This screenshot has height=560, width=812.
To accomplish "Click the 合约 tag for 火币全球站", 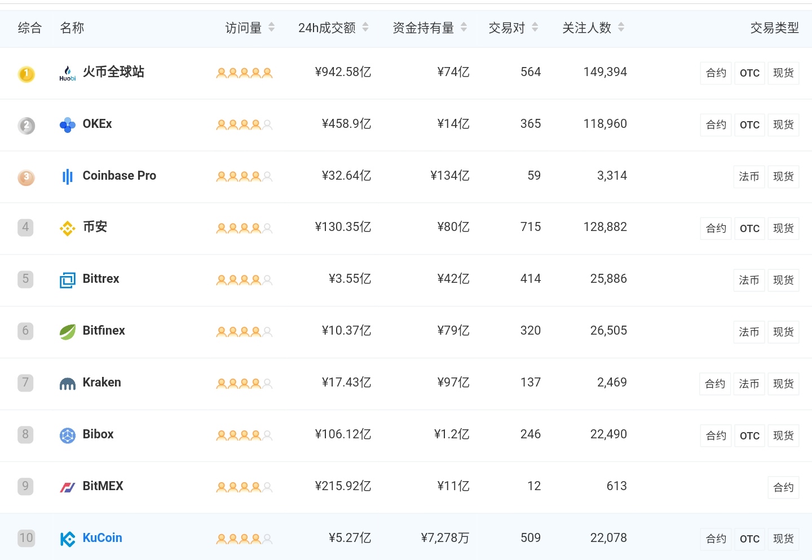I will 716,73.
